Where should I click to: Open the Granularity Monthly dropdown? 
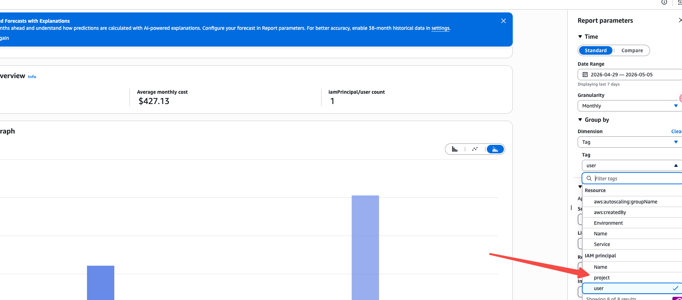[630, 106]
